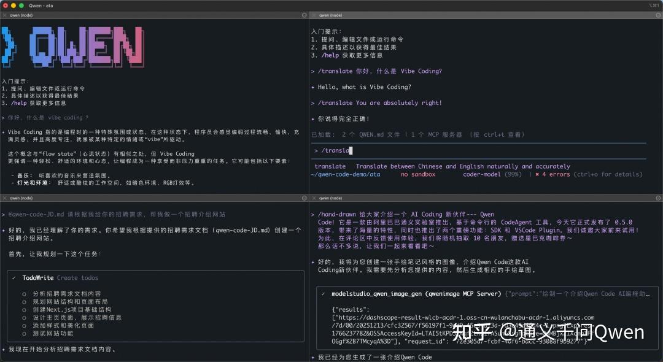Select the top-right qwen (node) pane title
The image size is (663, 362).
pyautogui.click(x=331, y=15)
